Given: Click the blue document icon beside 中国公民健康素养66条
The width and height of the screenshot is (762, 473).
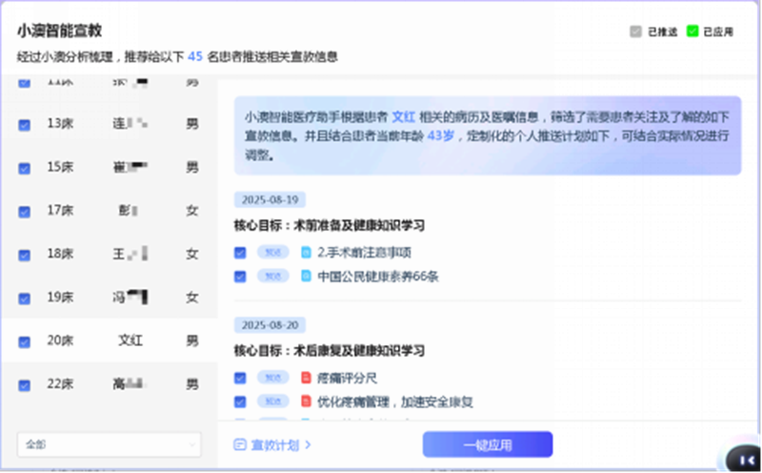Looking at the screenshot, I should [306, 277].
